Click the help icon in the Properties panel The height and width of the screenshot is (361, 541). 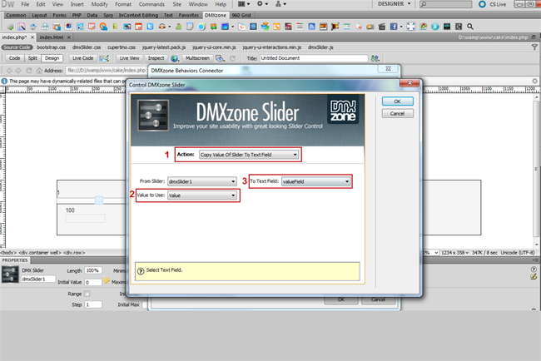click(x=532, y=270)
